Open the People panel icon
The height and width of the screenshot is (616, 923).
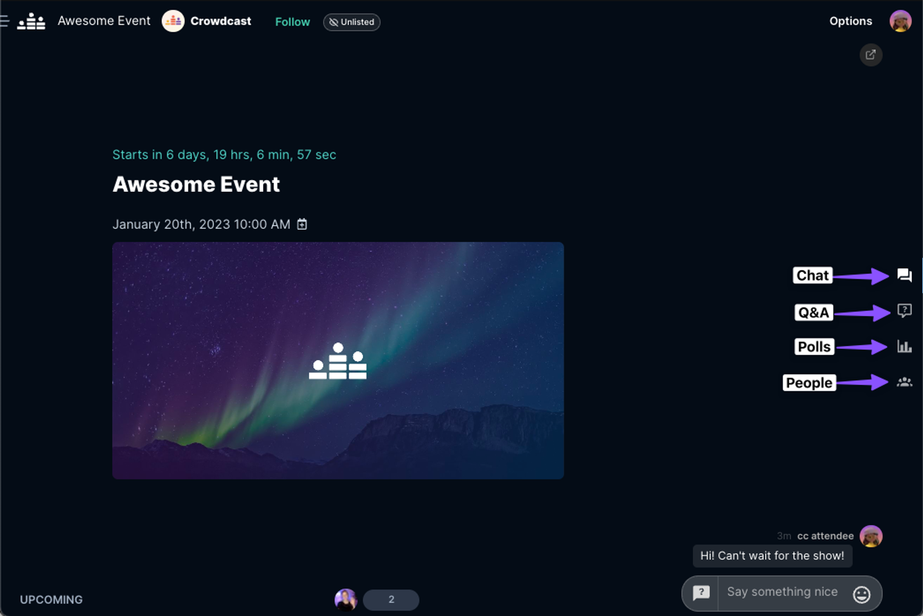[x=905, y=382]
